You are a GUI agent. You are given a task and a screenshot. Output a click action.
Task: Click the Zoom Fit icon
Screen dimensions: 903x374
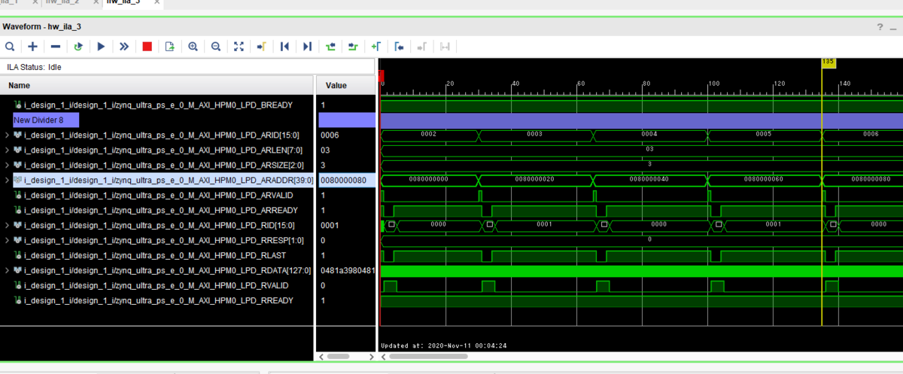click(x=239, y=47)
